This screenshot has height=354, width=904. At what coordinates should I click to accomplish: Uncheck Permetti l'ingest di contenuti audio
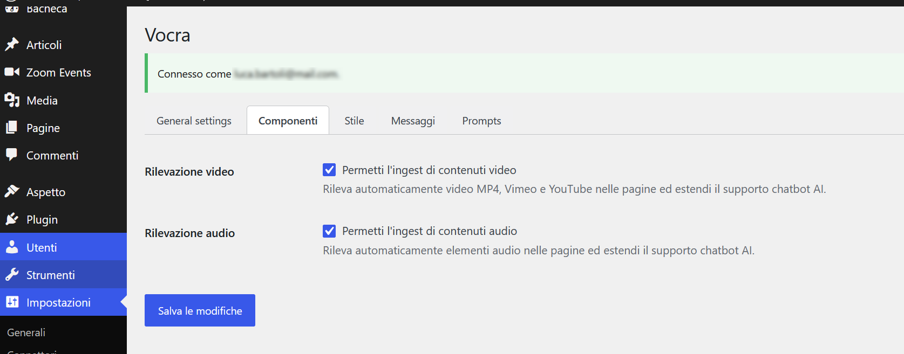pyautogui.click(x=329, y=231)
